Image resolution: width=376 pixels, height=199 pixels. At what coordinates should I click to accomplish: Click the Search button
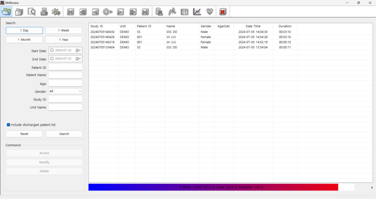click(x=64, y=134)
